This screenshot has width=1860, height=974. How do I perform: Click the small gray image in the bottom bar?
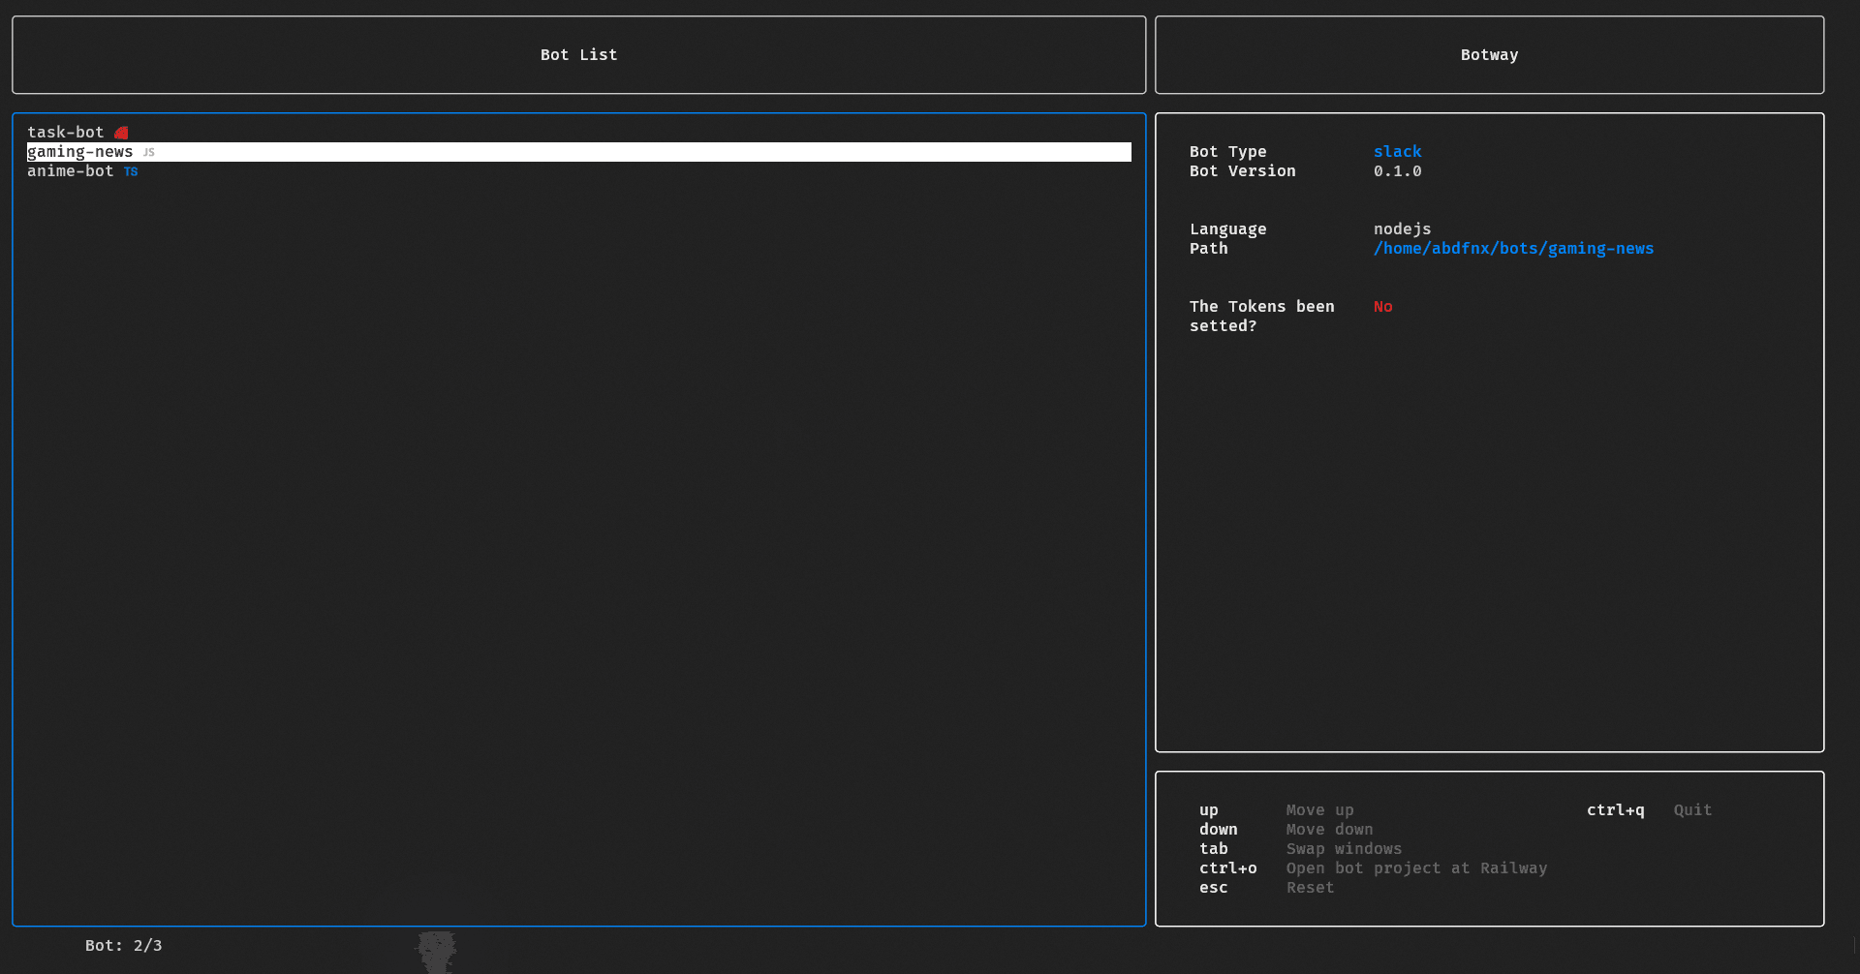[437, 951]
